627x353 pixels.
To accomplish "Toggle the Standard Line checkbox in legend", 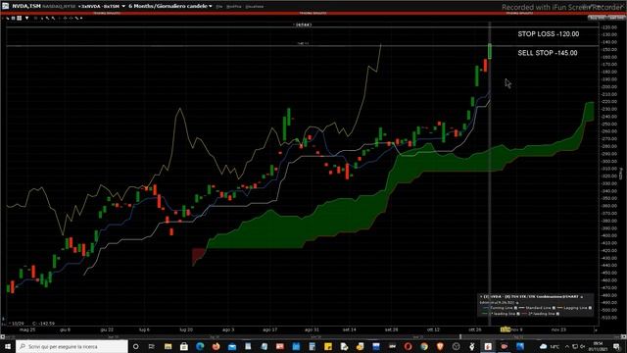I will pyautogui.click(x=554, y=308).
